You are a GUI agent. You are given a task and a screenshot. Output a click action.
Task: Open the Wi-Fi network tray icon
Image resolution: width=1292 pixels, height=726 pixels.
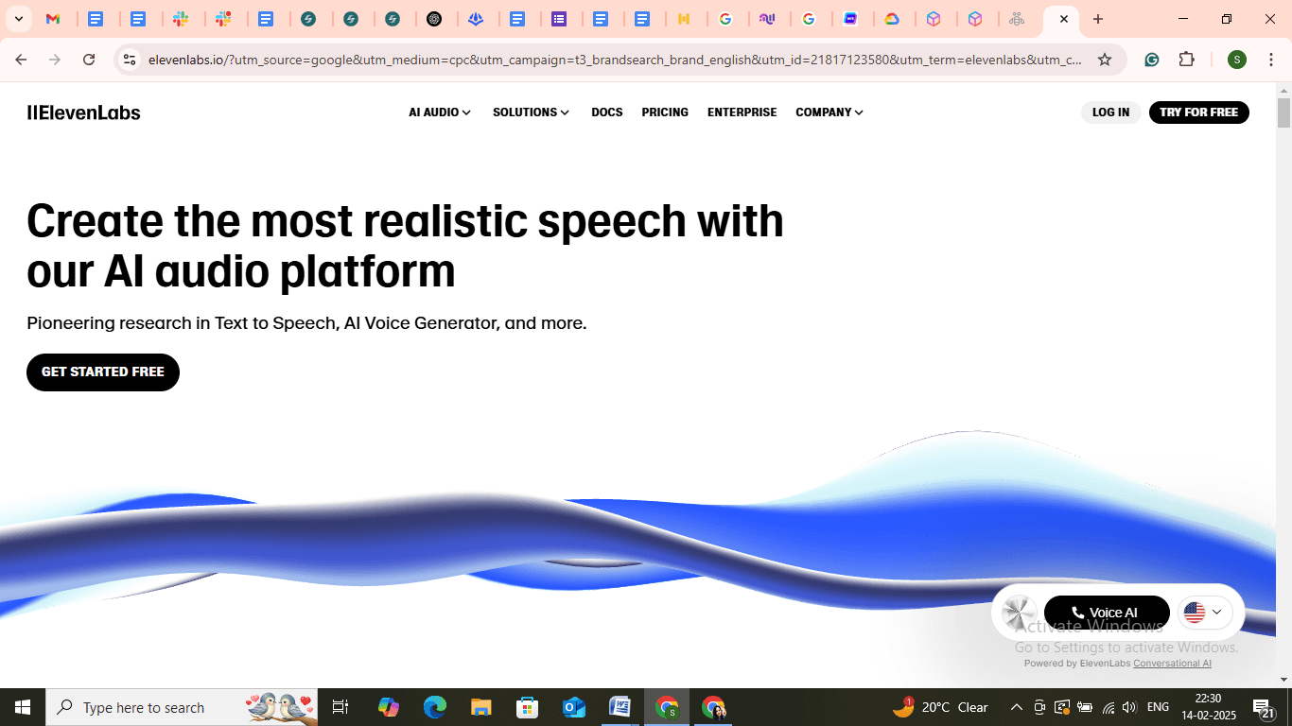[x=1108, y=707]
